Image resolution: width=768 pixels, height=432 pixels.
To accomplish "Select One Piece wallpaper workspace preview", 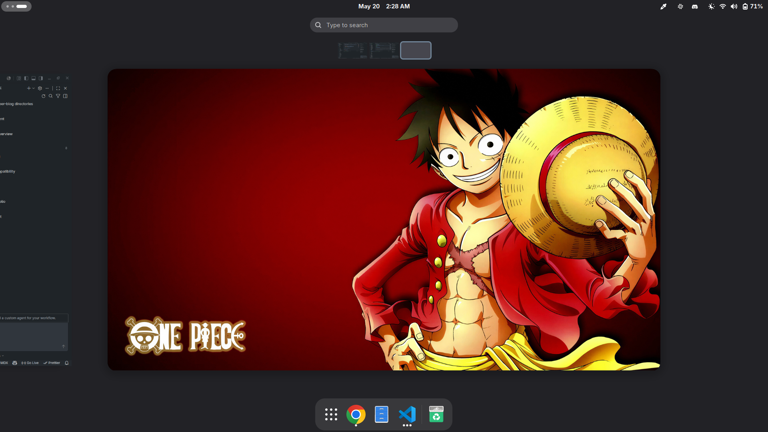I will (384, 220).
